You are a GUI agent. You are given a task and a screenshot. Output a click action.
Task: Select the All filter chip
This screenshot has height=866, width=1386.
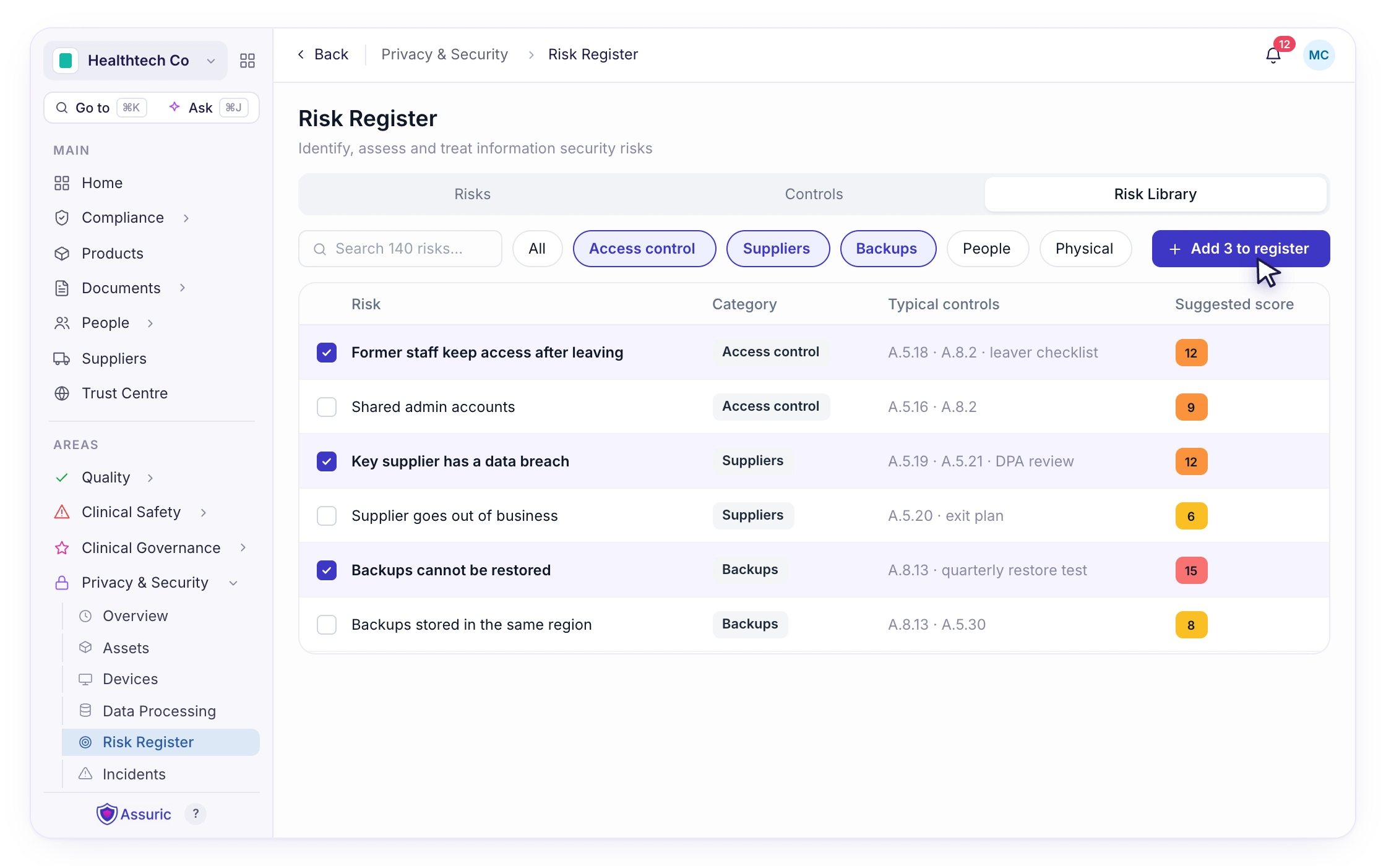[537, 249]
